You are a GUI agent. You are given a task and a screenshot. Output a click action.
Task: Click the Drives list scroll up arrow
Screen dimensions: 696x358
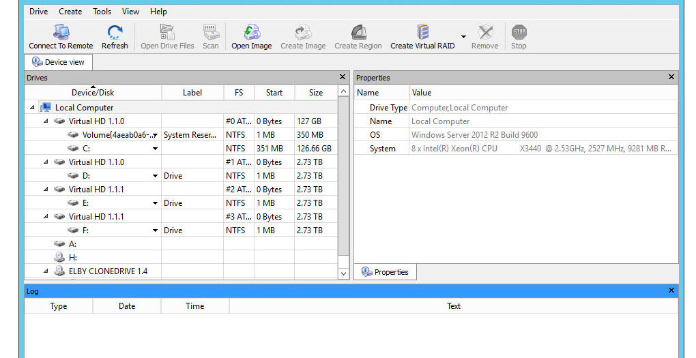pos(343,91)
